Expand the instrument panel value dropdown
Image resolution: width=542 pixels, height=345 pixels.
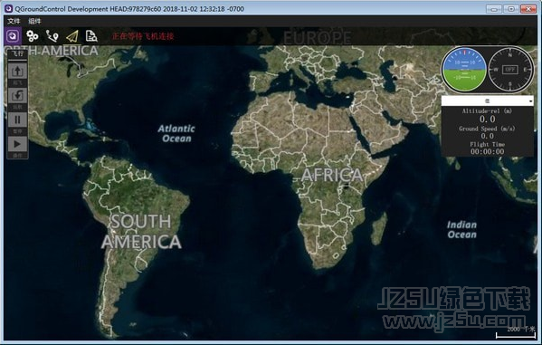click(x=488, y=101)
